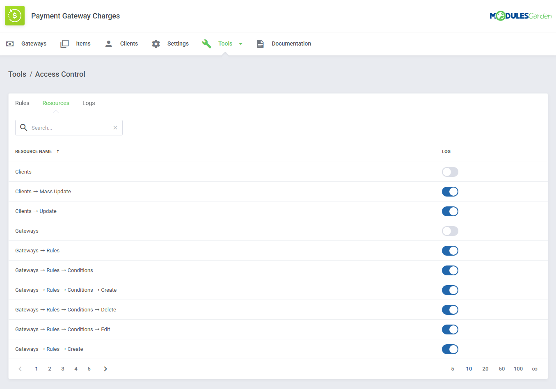Click the search magnifier icon
This screenshot has width=556, height=389.
23,128
